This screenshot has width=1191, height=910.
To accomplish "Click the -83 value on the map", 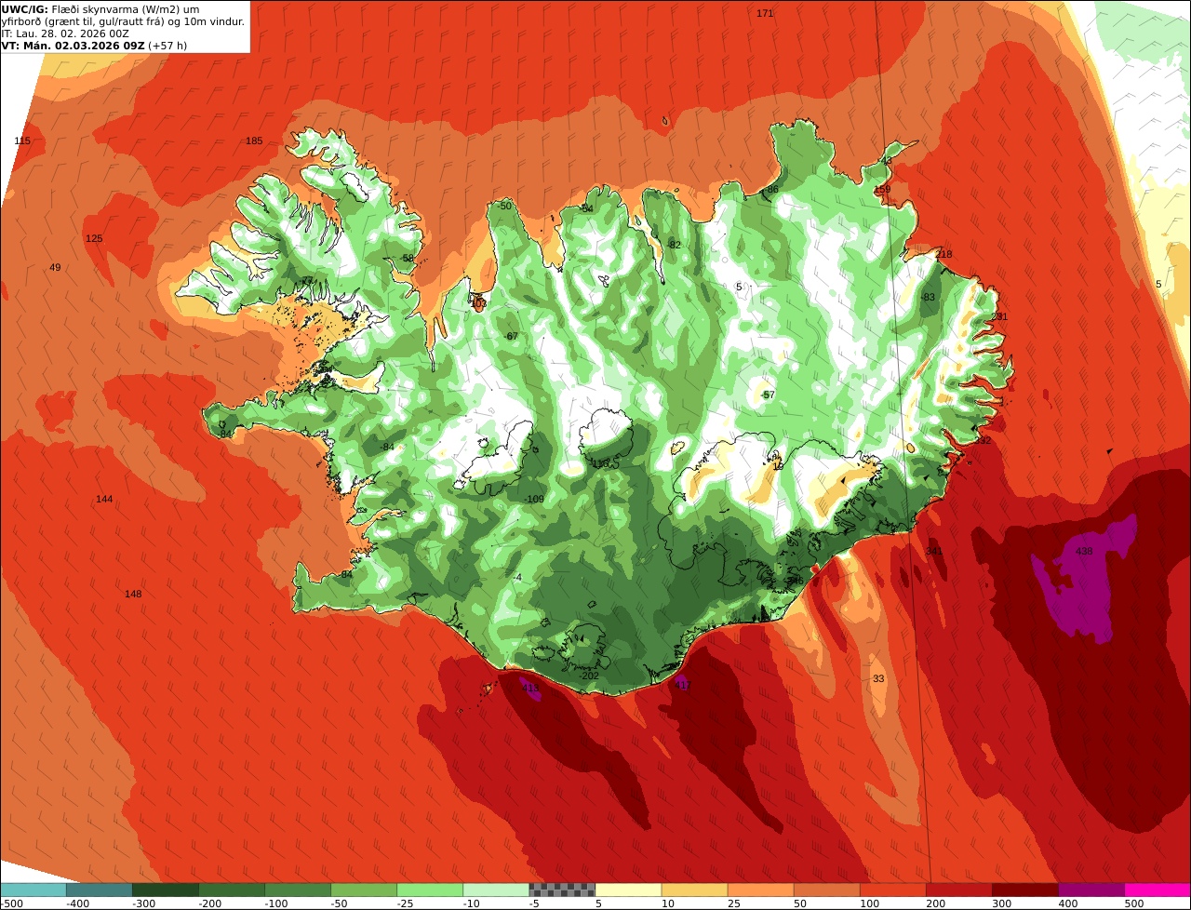I will [927, 297].
